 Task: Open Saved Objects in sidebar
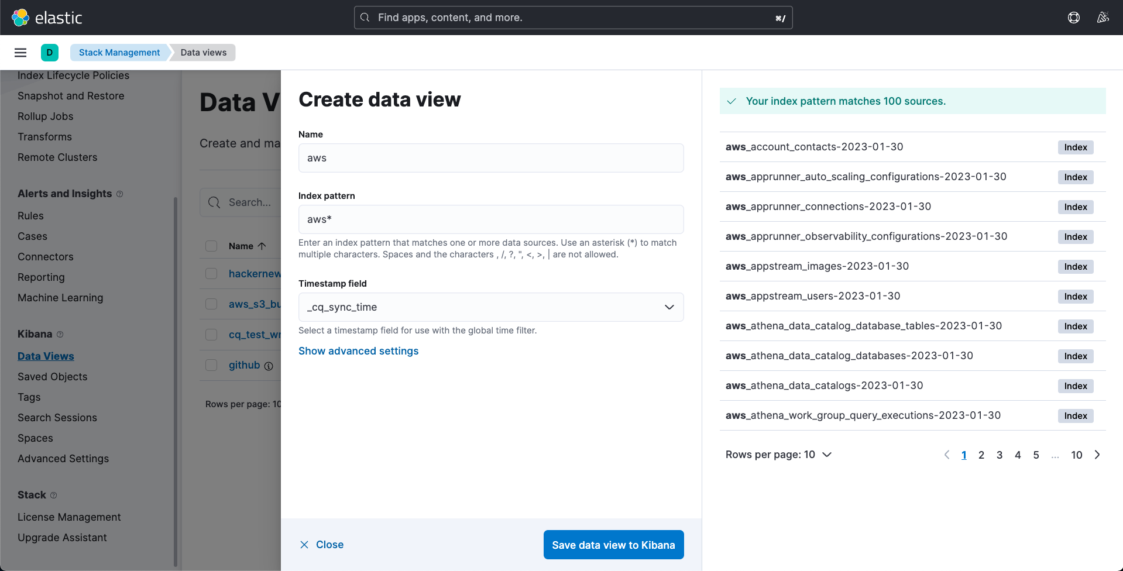point(53,377)
